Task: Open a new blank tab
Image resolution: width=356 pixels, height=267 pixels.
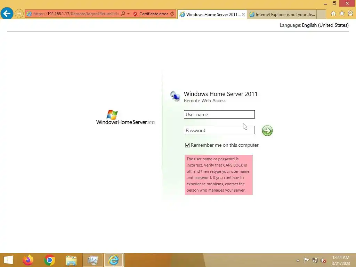Action: point(321,14)
